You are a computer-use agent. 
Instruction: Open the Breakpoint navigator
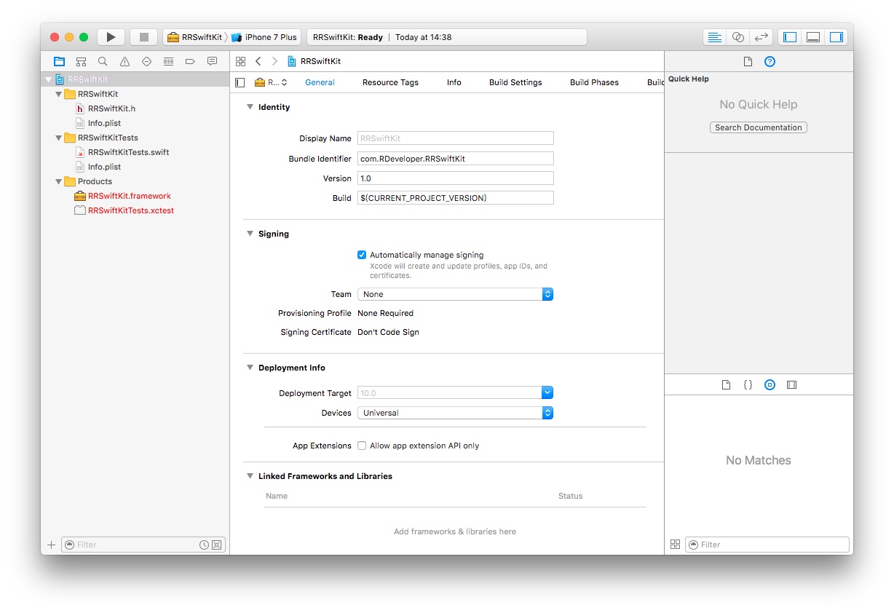(x=190, y=62)
